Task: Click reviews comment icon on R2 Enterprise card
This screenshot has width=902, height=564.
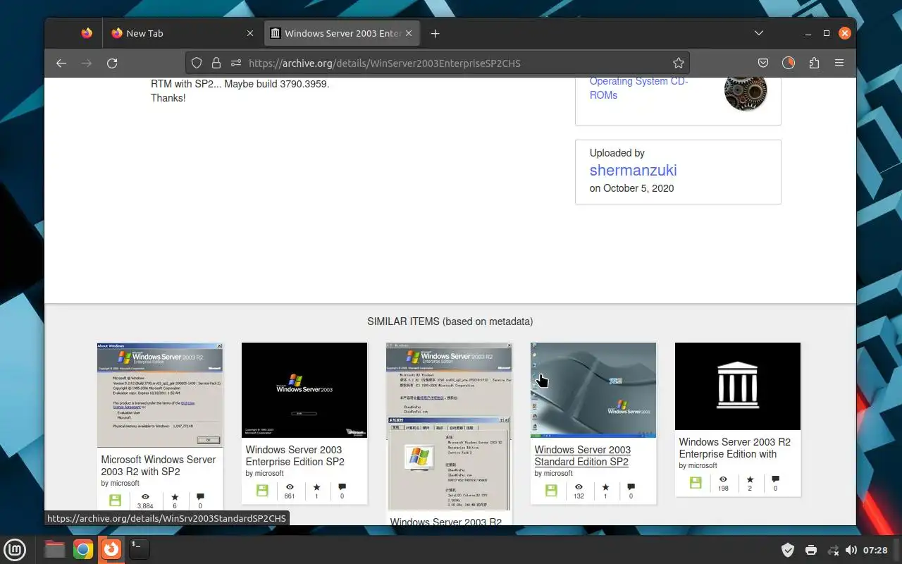Action: click(x=775, y=479)
